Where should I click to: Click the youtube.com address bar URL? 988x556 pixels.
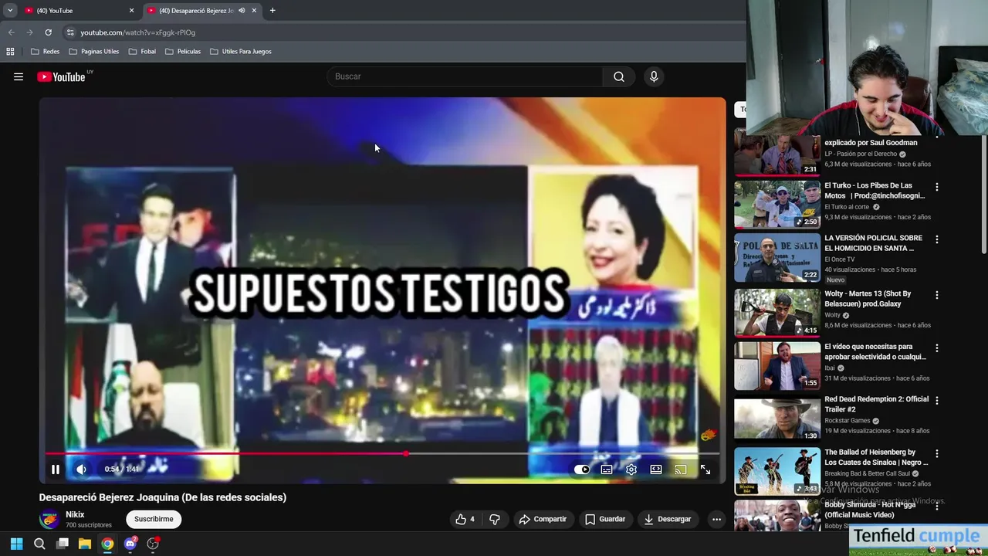click(138, 32)
